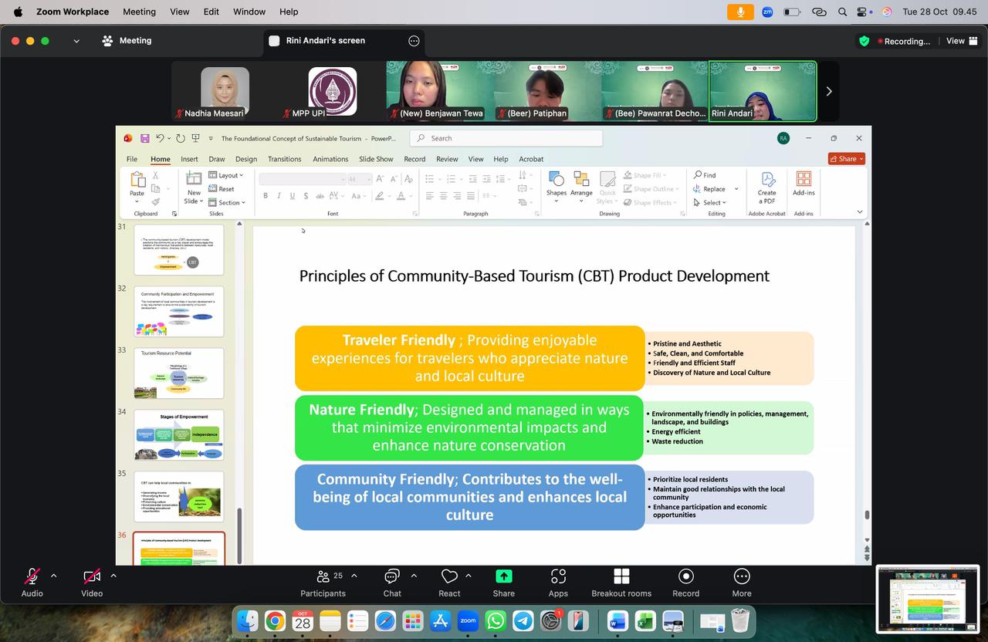Open the Transitions ribbon tab
988x642 pixels.
(284, 159)
